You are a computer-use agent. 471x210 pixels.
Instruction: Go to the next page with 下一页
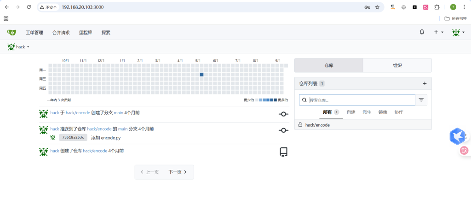coord(178,172)
